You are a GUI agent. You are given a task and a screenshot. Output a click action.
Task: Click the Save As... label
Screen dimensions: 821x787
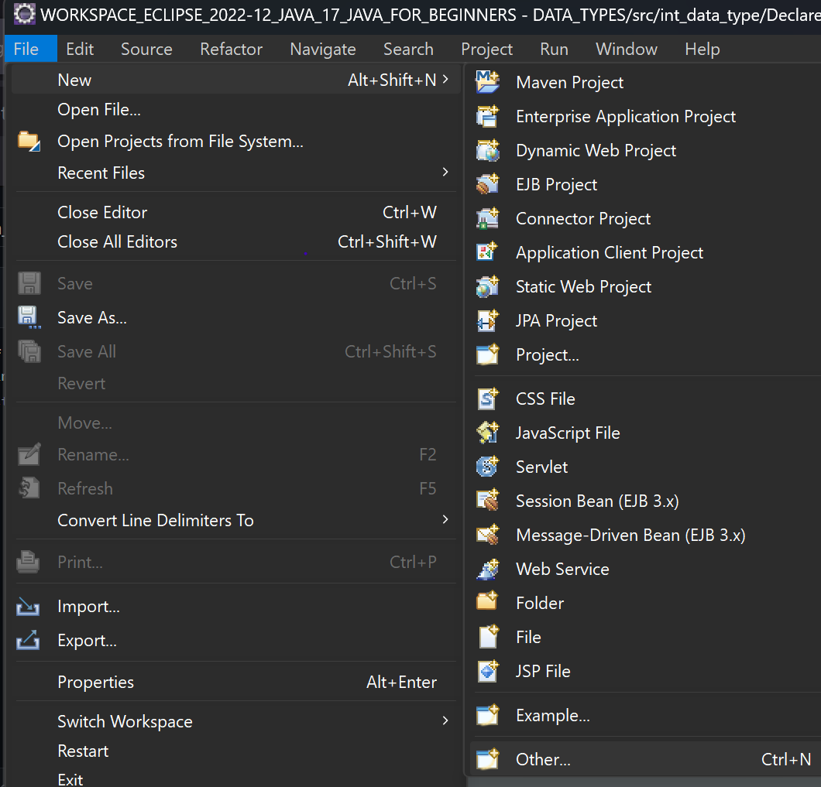[92, 317]
